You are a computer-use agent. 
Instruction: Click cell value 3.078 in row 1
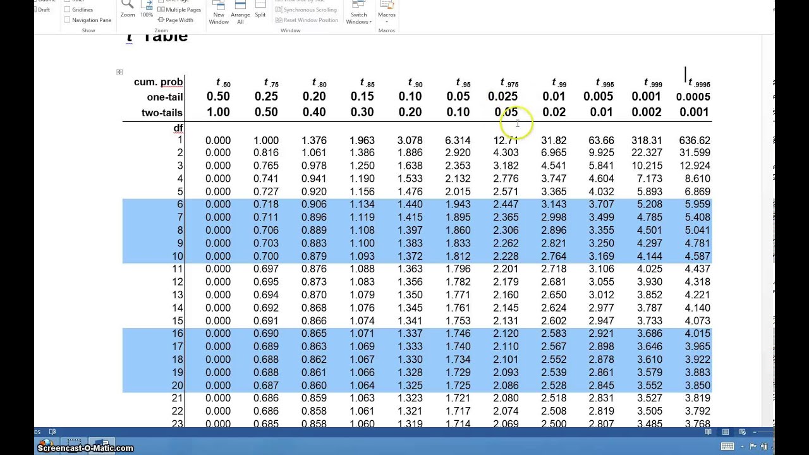pos(410,140)
